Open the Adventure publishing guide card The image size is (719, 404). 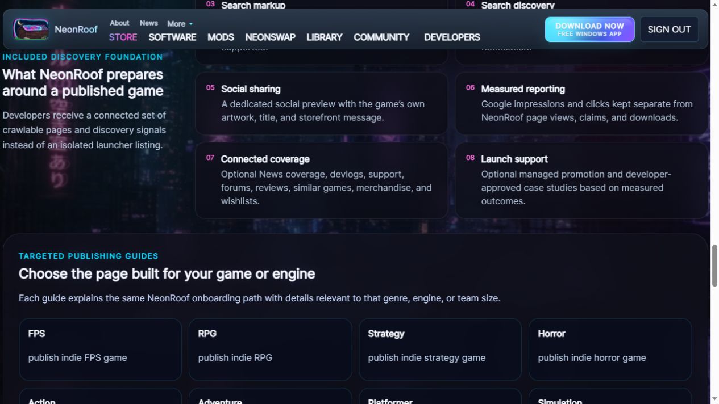tap(270, 396)
